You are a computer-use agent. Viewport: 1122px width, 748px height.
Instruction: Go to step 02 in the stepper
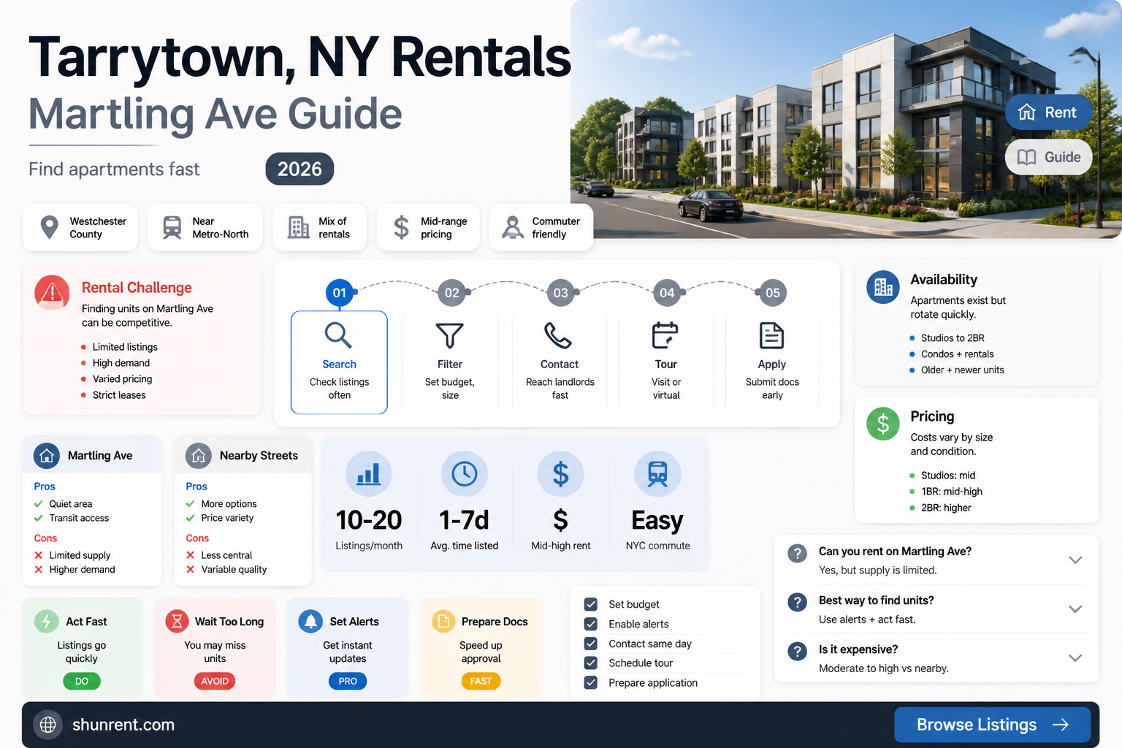click(452, 293)
